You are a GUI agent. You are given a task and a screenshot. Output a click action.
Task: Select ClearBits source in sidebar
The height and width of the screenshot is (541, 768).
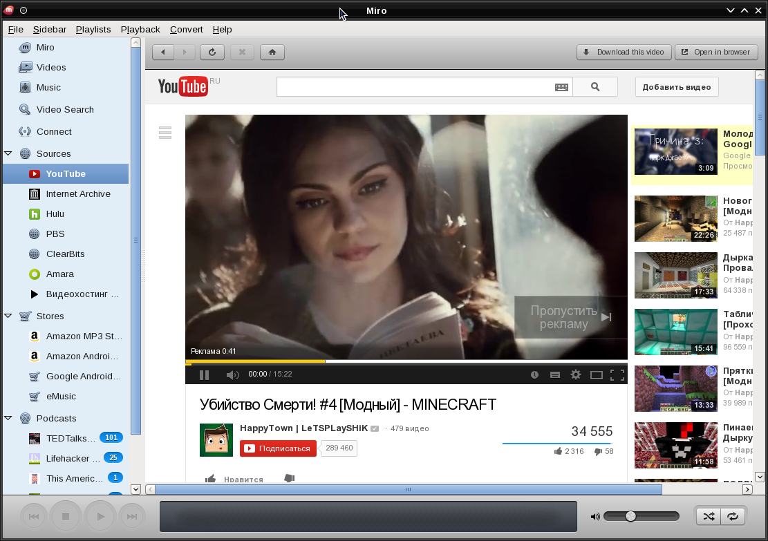tap(66, 254)
